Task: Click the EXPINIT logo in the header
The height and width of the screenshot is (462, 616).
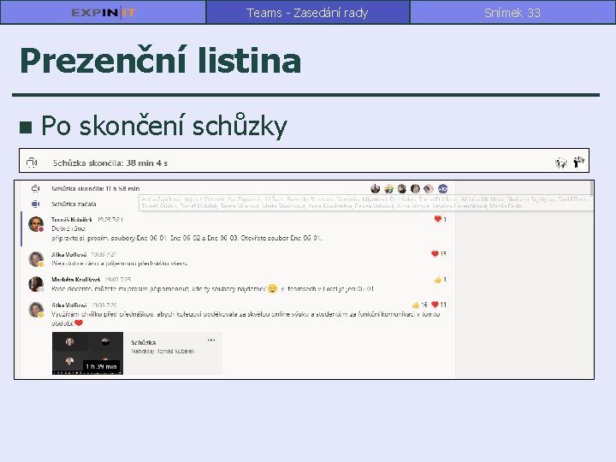Action: (104, 13)
